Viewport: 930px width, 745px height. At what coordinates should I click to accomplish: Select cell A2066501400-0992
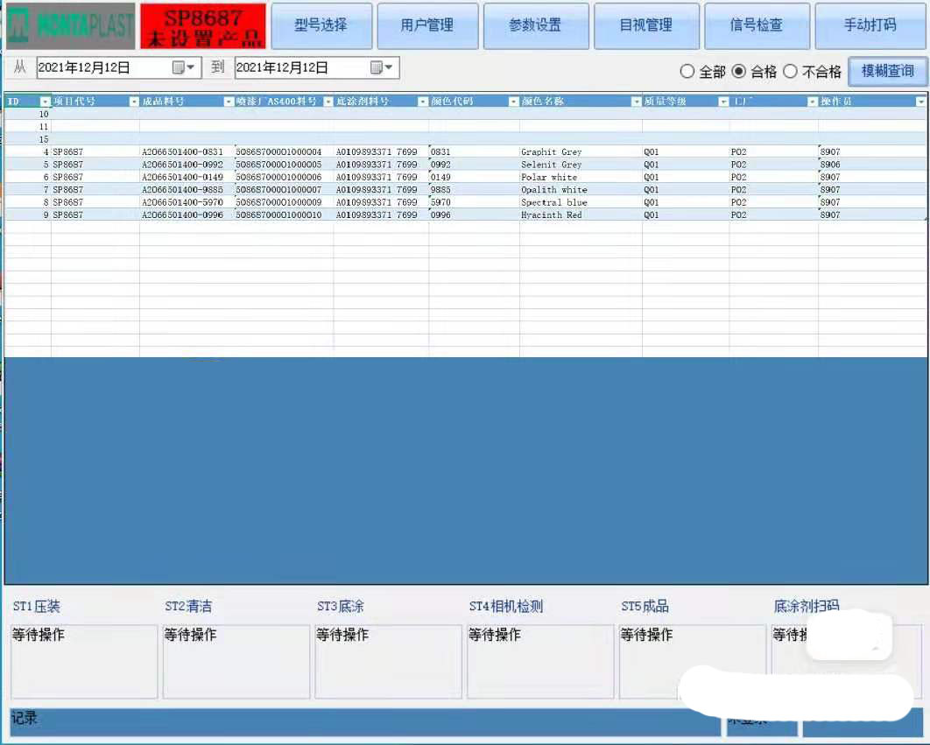tap(187, 165)
